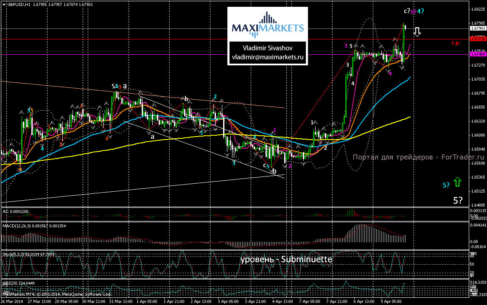This screenshot has height=305, width=487.
Task: Select the red 1.67720 price level tag
Action: (x=477, y=39)
